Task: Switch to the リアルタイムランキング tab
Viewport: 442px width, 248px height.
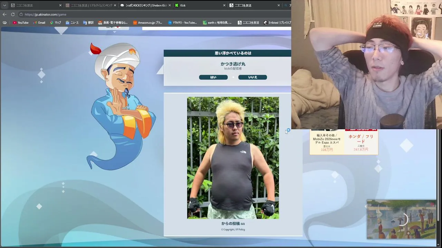Action: click(x=91, y=5)
